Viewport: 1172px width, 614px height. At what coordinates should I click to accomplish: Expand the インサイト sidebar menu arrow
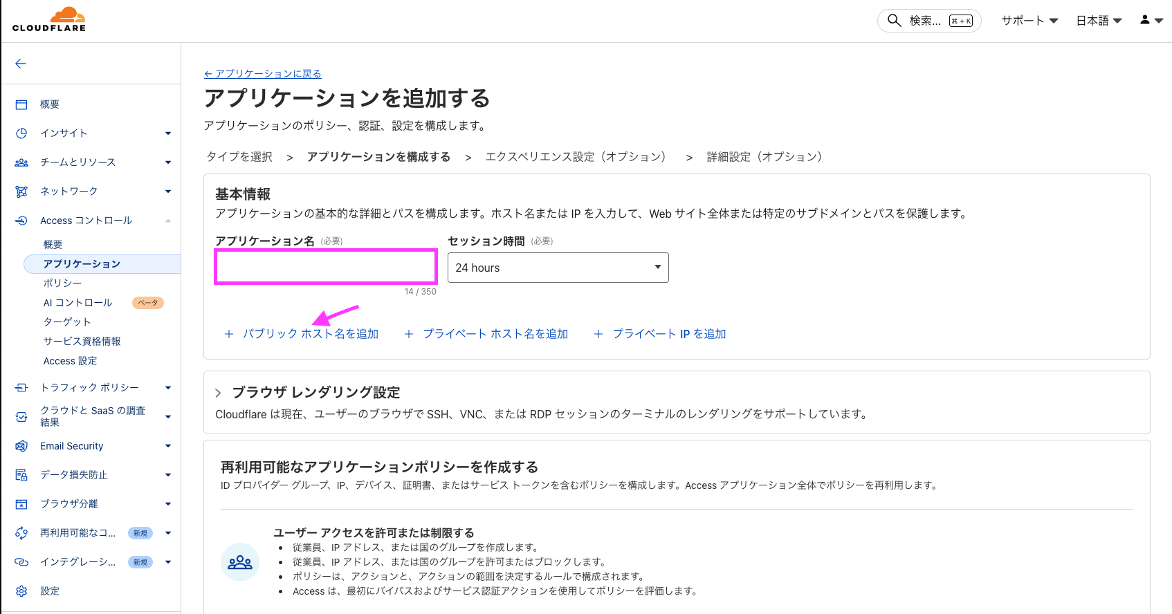[x=168, y=133]
